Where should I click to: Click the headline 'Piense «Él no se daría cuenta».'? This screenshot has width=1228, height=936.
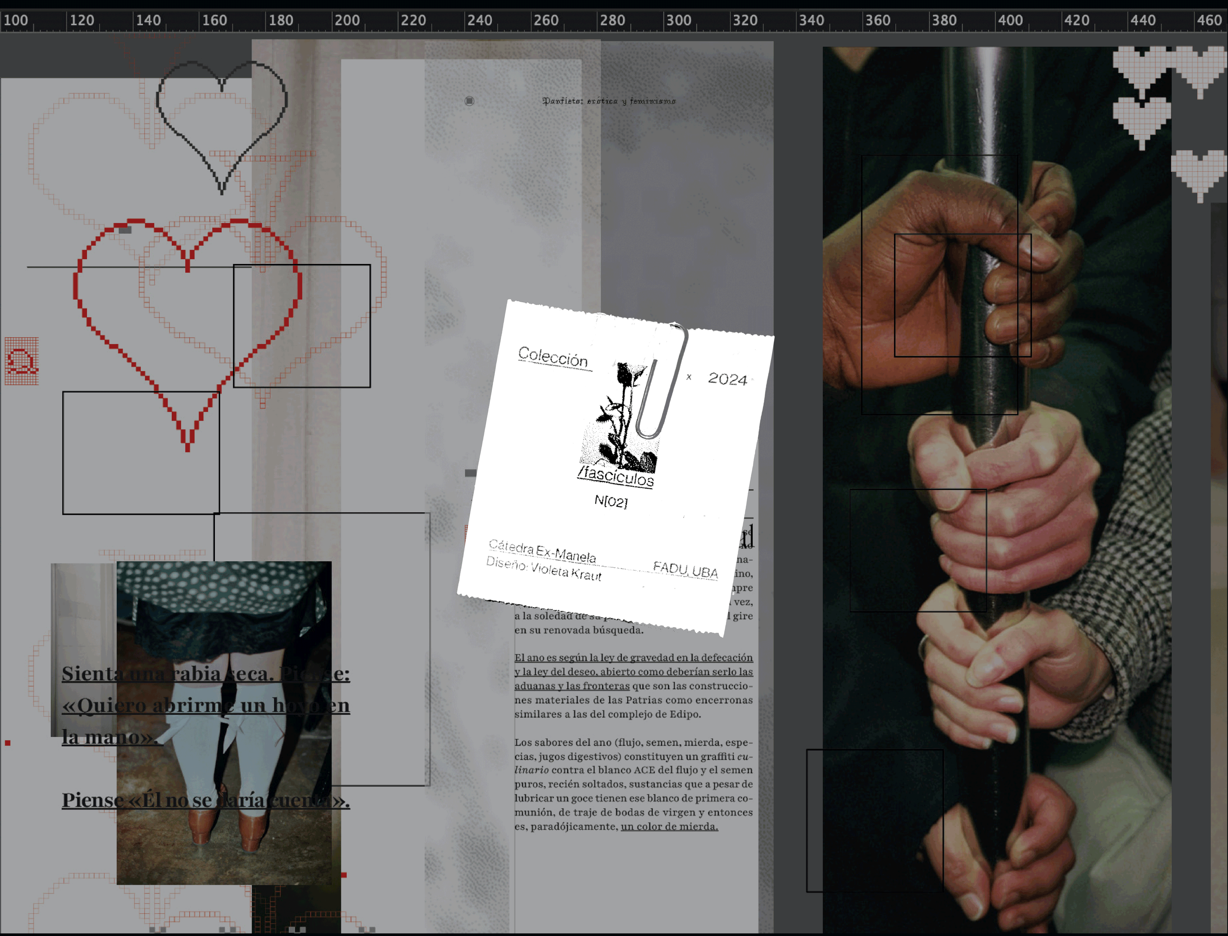tap(205, 800)
